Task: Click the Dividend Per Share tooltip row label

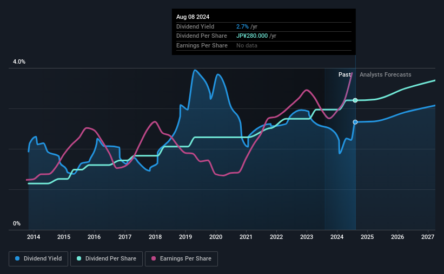Action: coord(202,36)
